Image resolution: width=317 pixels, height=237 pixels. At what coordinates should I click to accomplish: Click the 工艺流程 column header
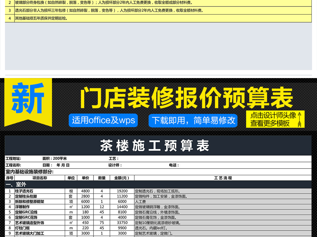pyautogui.click(x=223, y=178)
